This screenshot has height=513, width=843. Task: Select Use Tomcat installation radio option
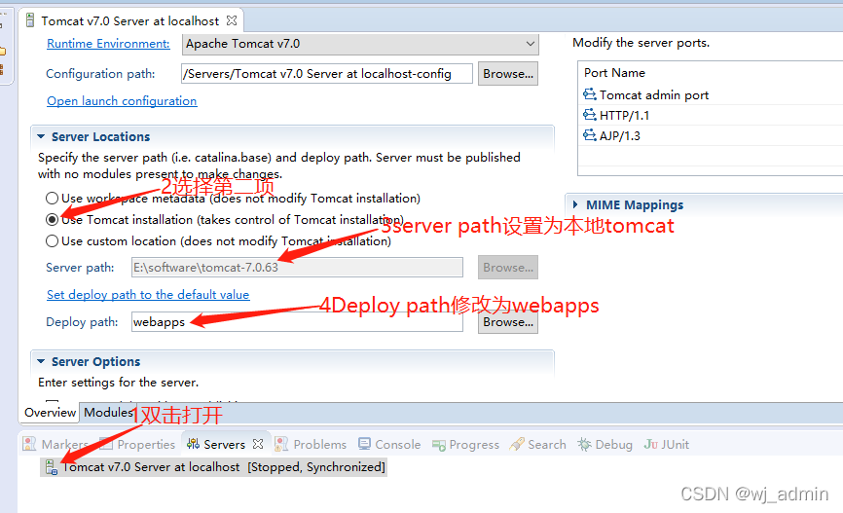[x=53, y=219]
